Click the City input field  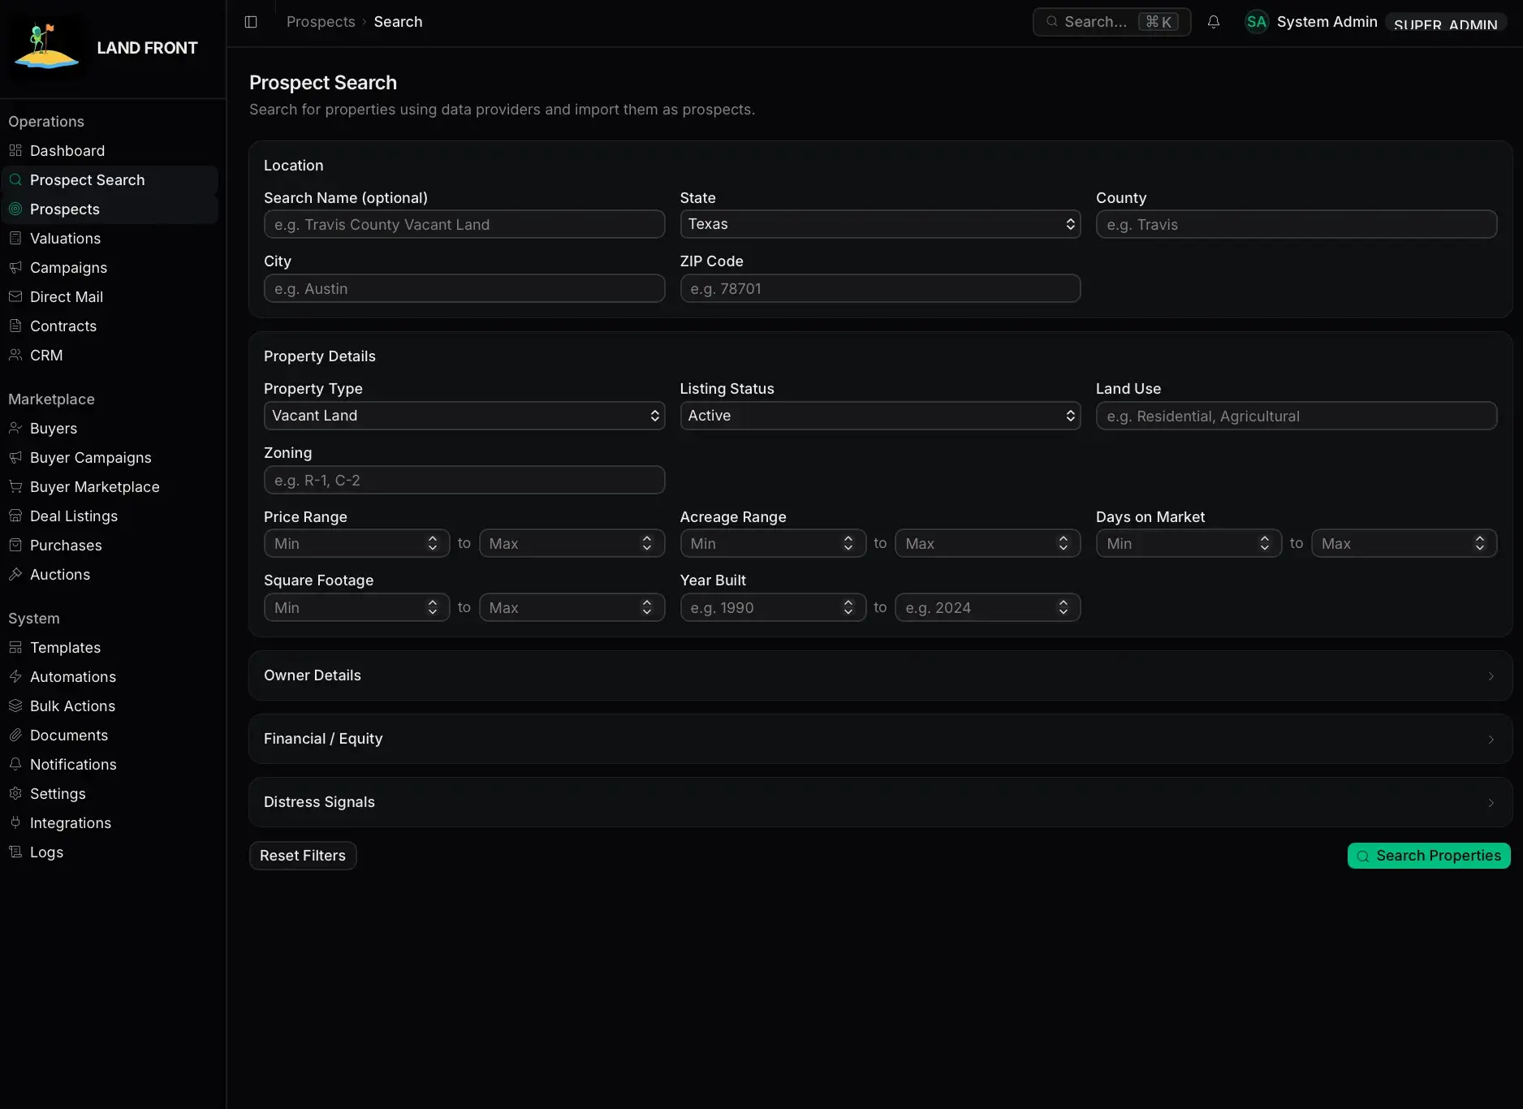(x=464, y=288)
